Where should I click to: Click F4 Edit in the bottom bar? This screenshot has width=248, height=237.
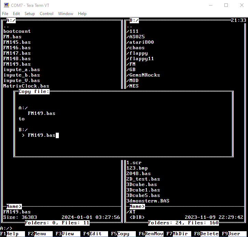coord(92,234)
